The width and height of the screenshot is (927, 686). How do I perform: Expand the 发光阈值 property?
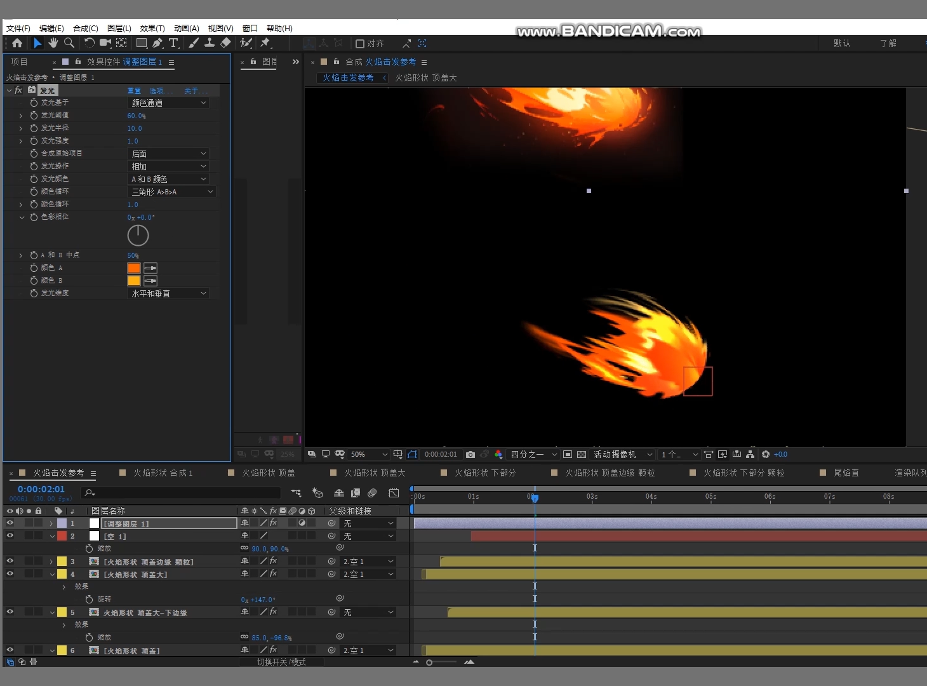click(x=21, y=116)
